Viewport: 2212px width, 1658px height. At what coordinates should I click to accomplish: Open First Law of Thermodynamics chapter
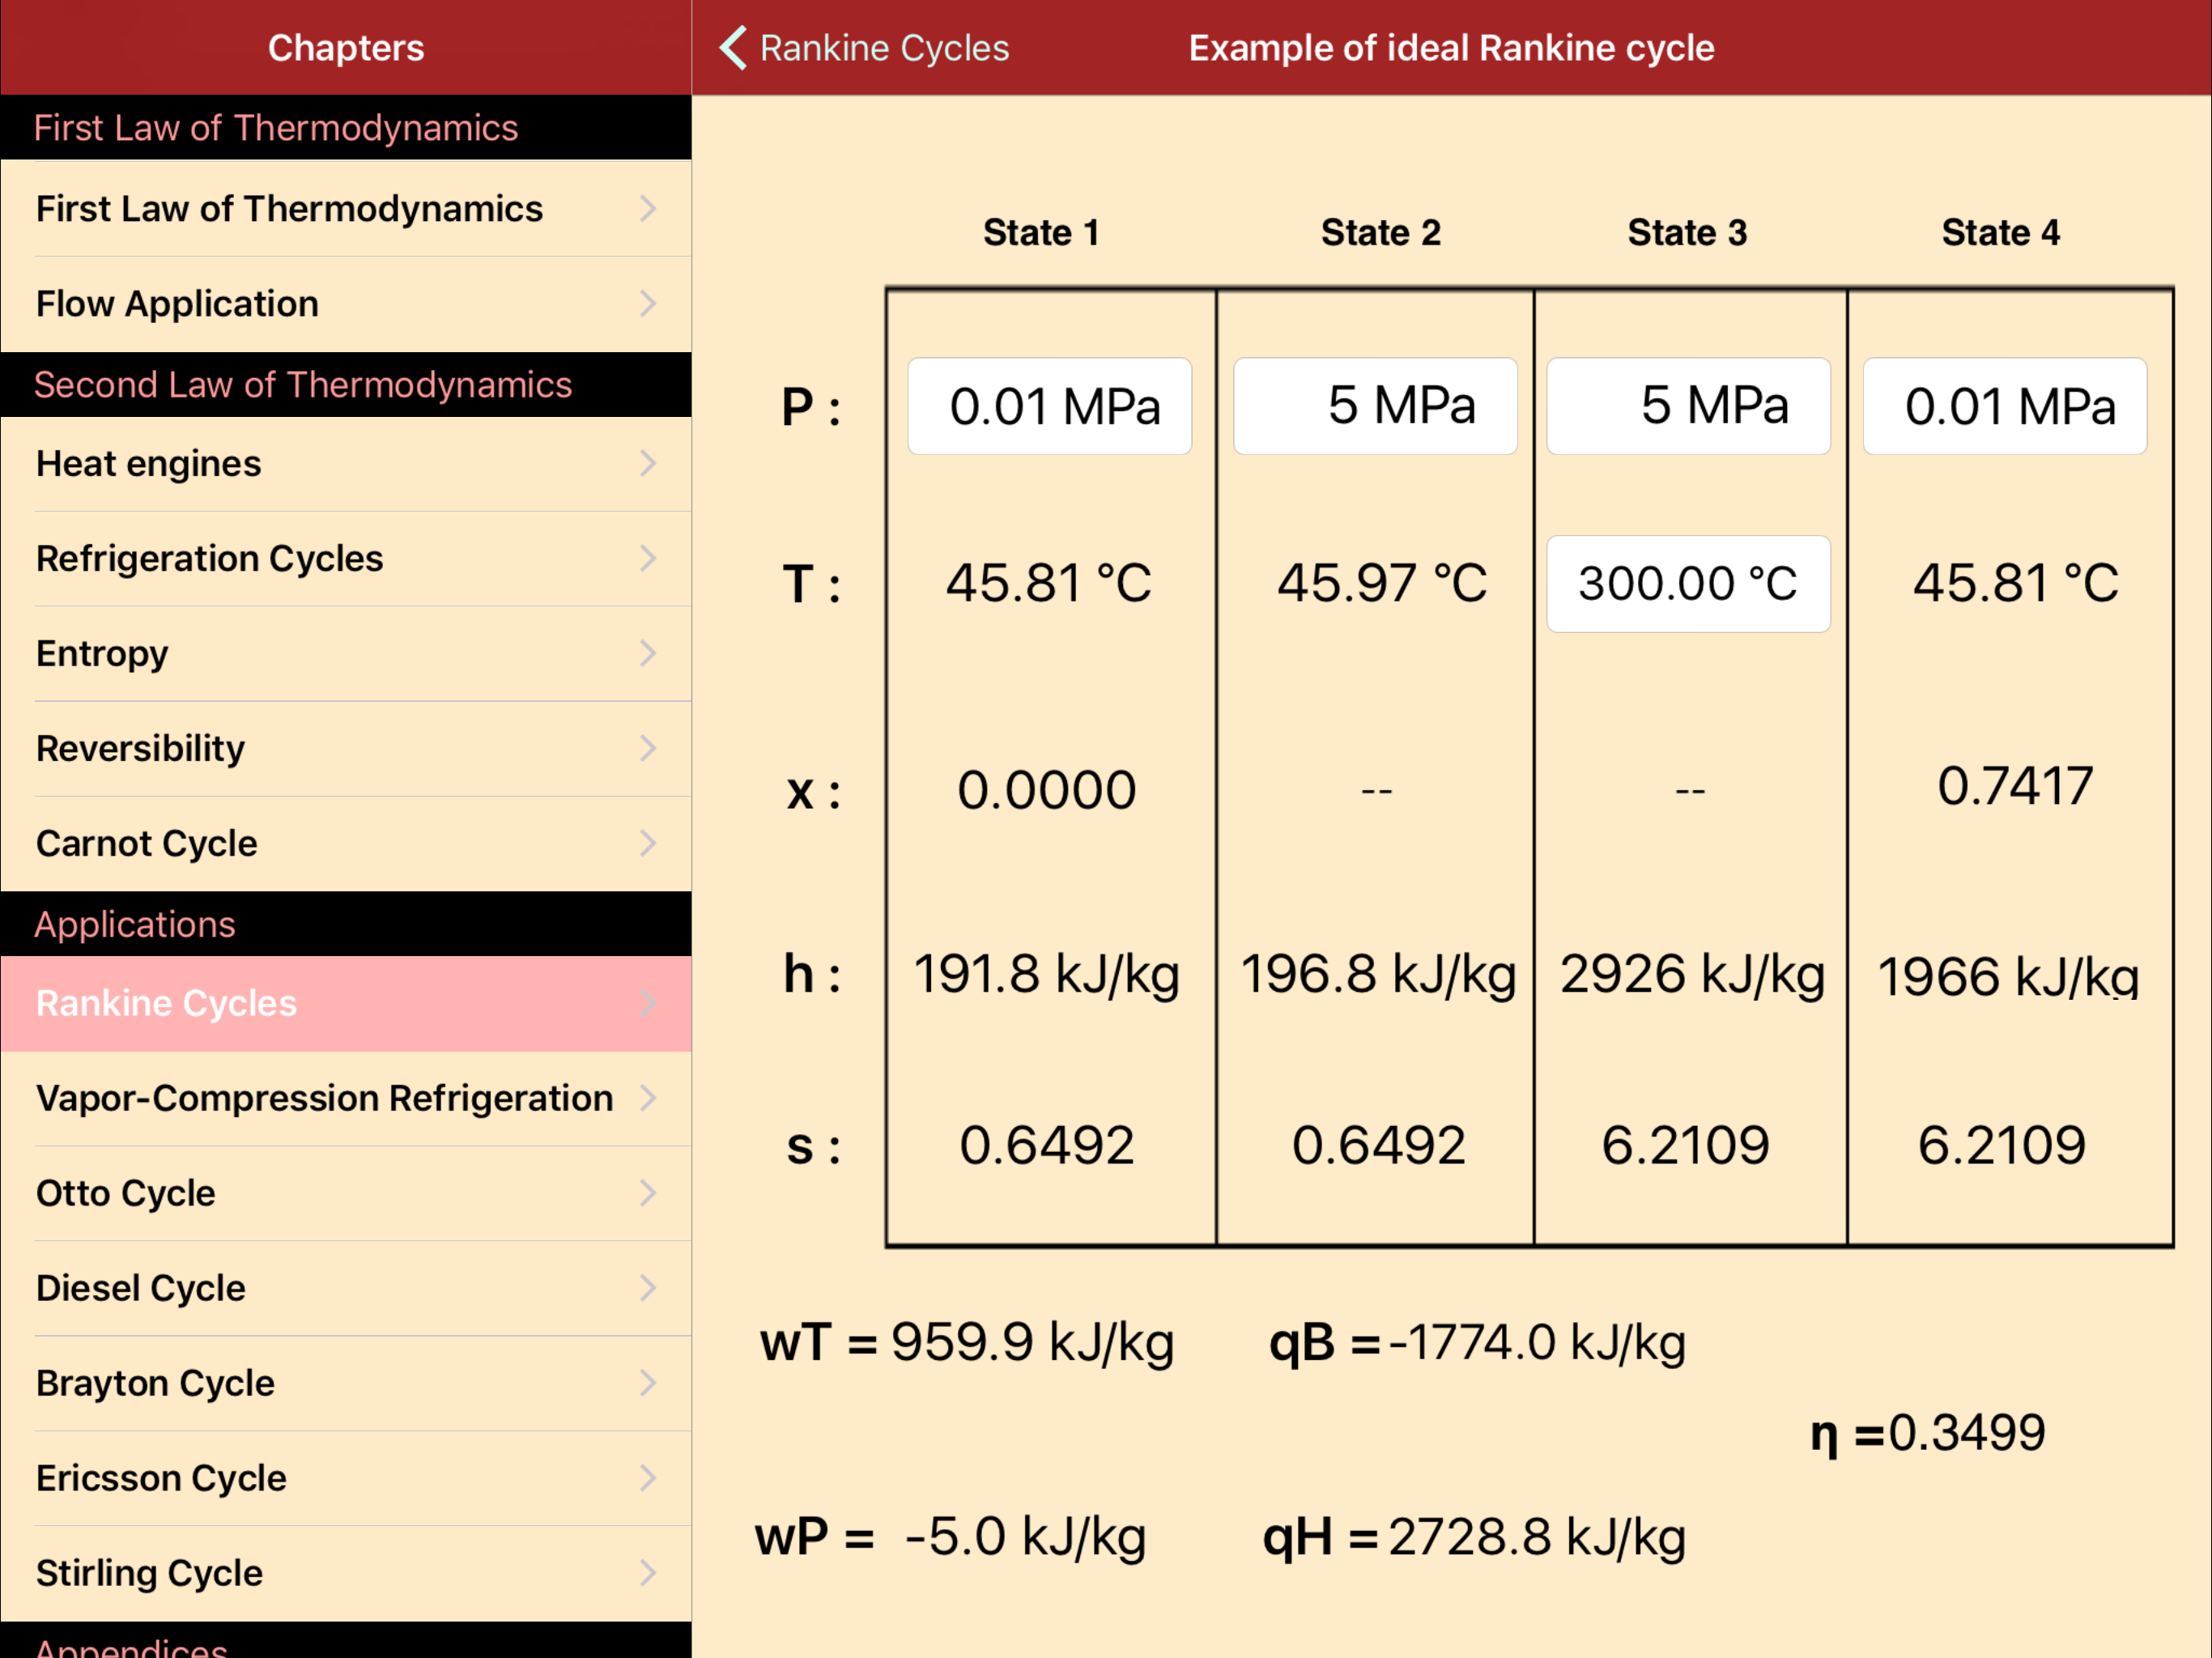290,209
